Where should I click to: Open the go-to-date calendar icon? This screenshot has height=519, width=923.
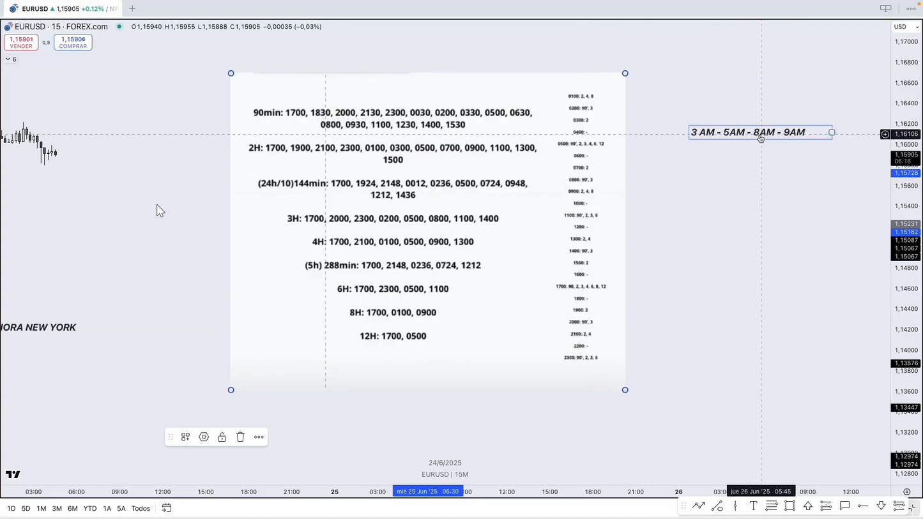click(167, 509)
